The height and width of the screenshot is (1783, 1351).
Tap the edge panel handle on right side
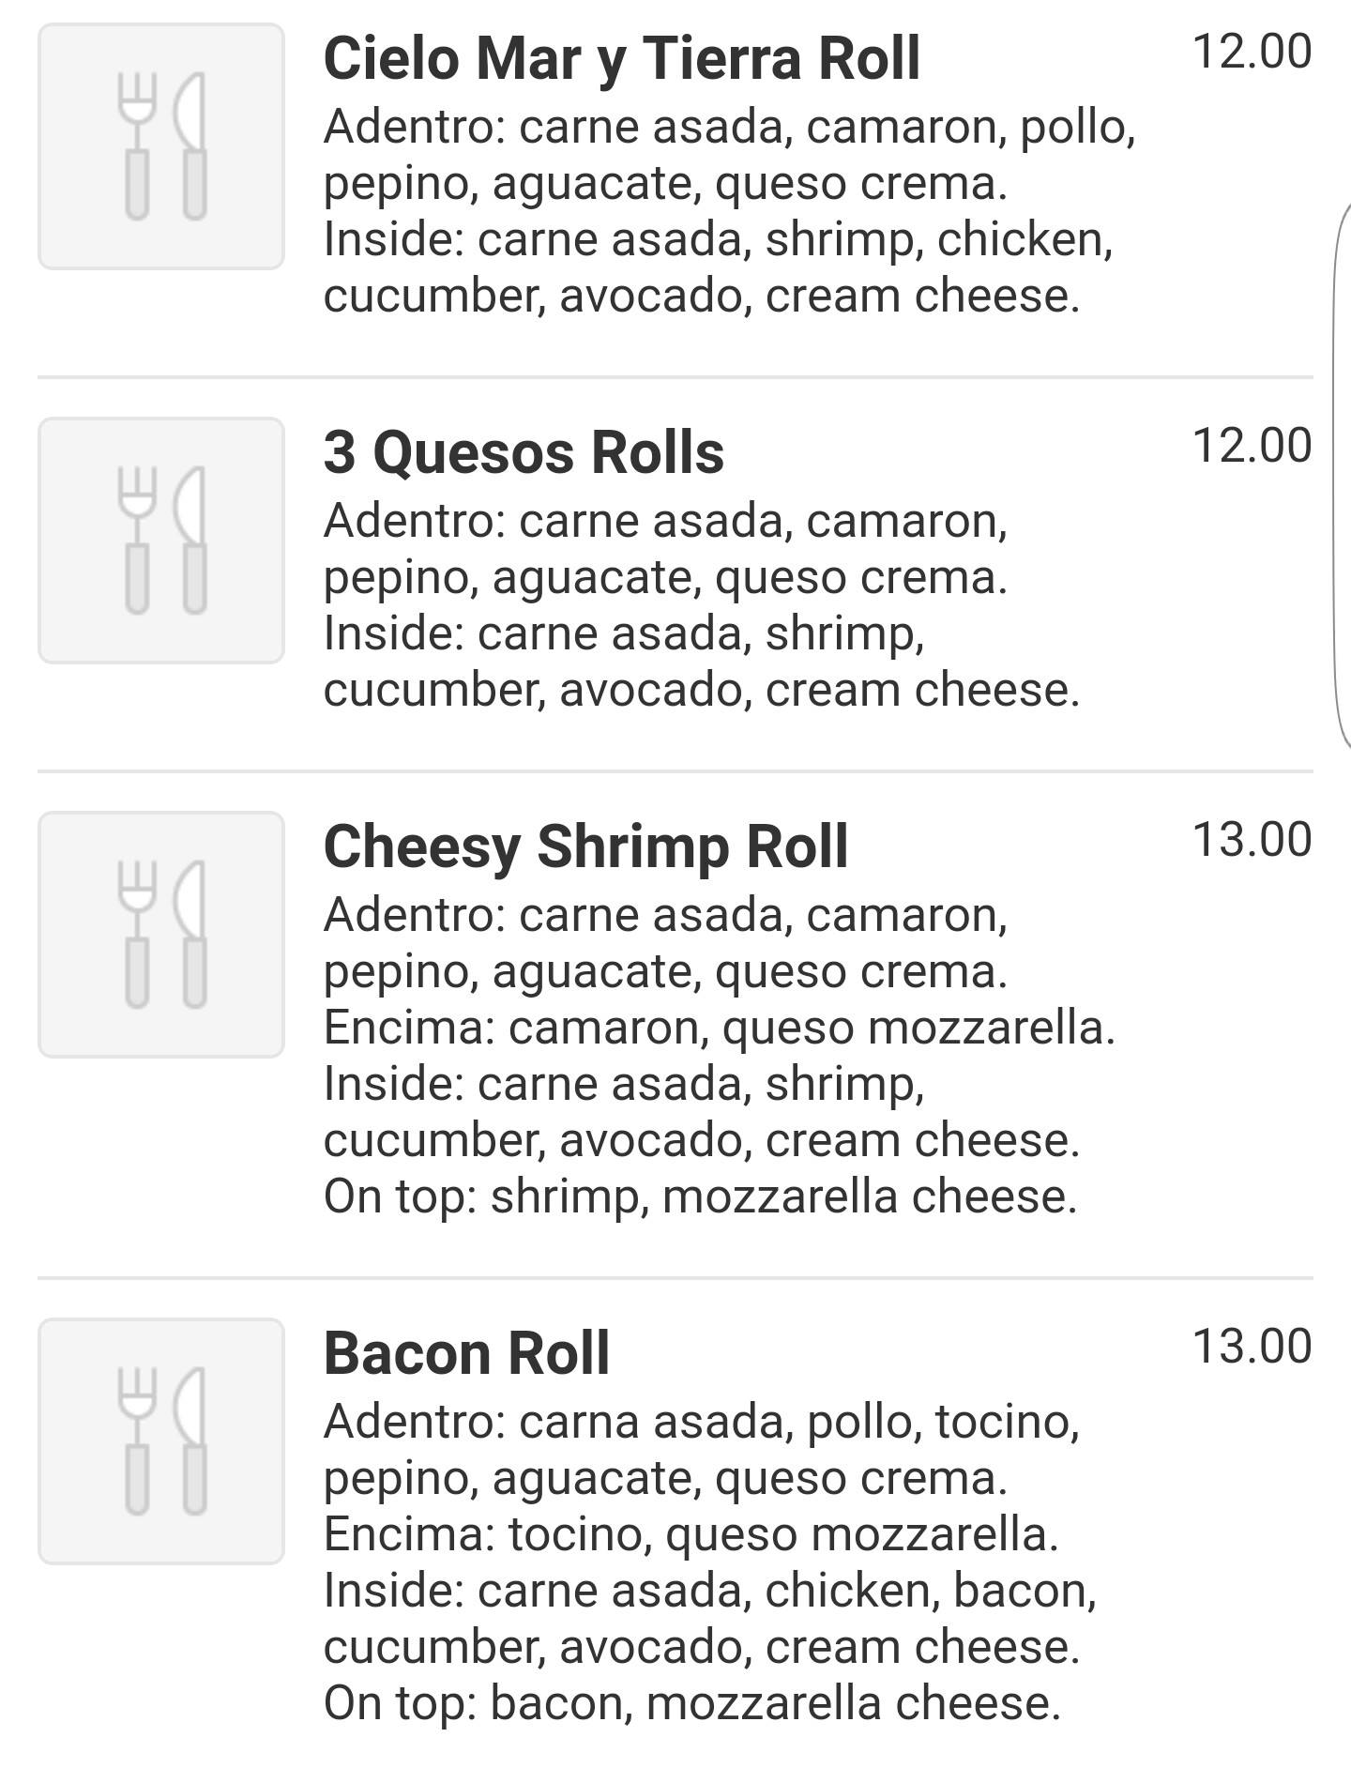click(1342, 469)
